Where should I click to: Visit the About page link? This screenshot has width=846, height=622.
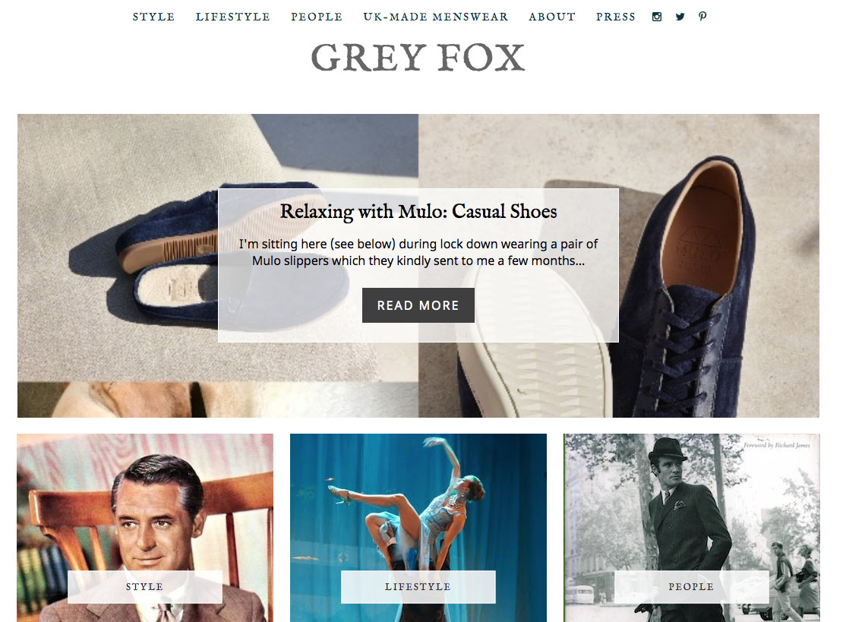point(552,17)
